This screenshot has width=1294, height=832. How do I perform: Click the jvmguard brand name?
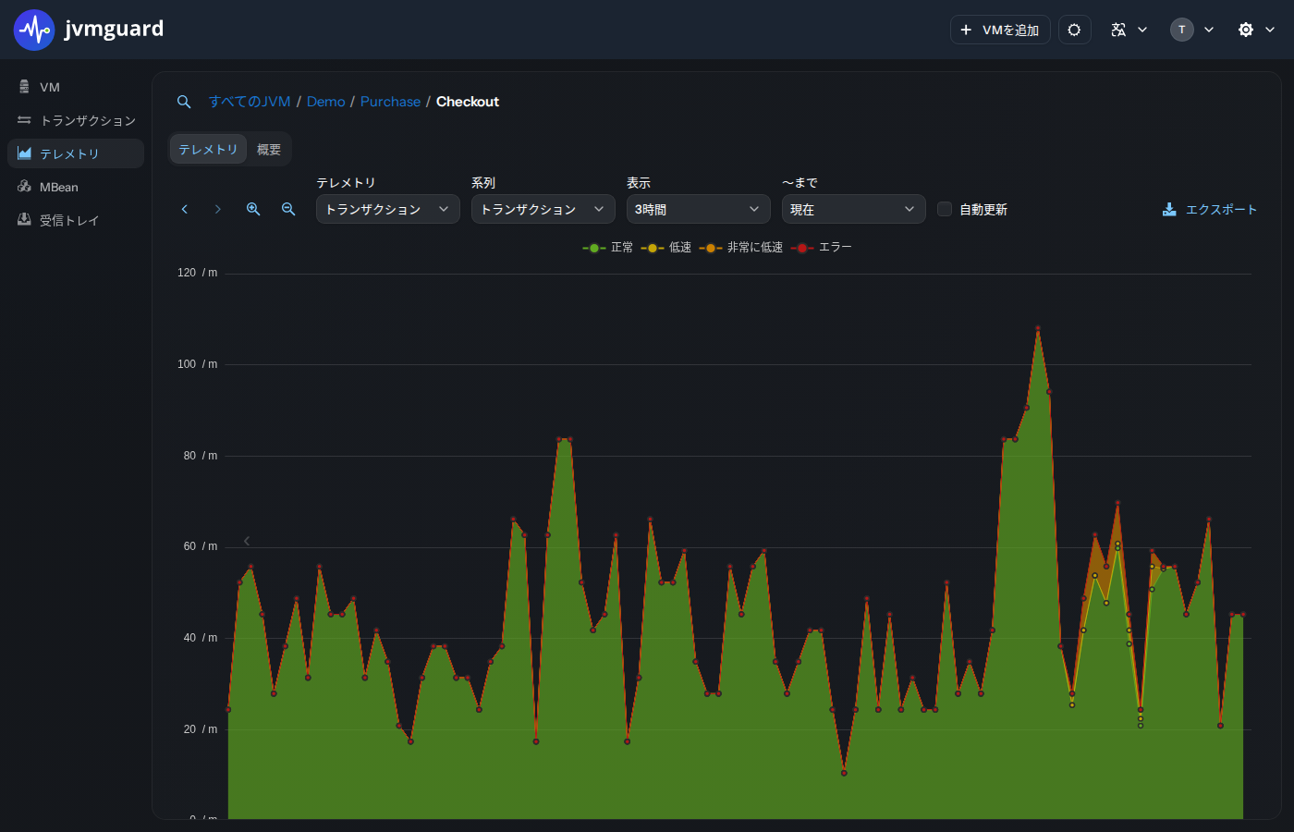pyautogui.click(x=114, y=29)
